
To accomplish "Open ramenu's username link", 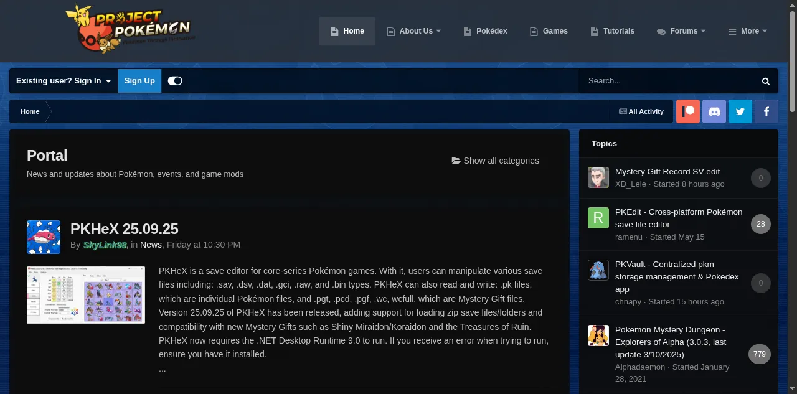I will [x=629, y=237].
